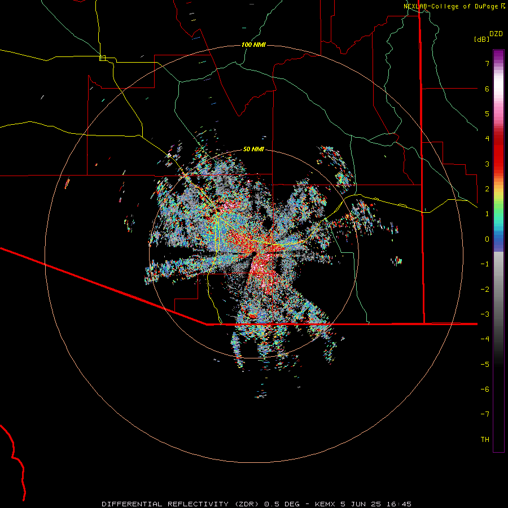
Task: Click the 3 value on color scale
Action: click(x=487, y=164)
